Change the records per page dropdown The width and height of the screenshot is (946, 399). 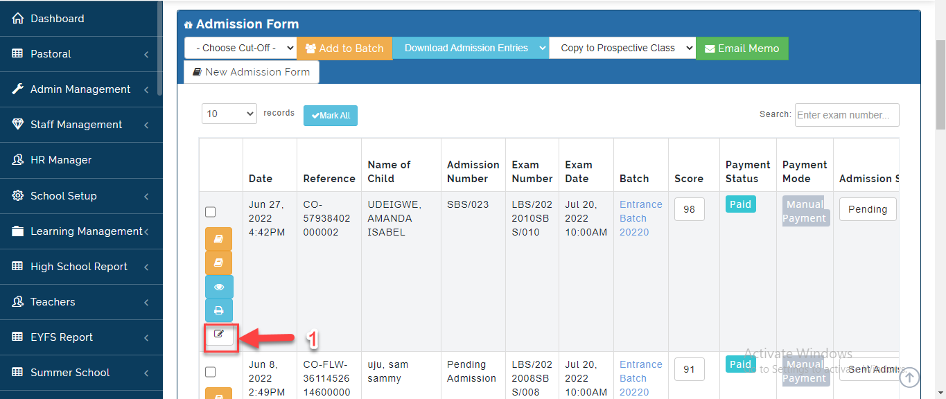click(x=229, y=114)
